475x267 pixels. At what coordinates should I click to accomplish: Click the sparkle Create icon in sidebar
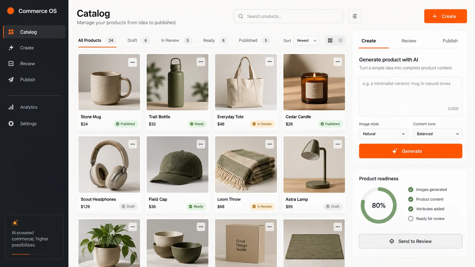click(11, 48)
